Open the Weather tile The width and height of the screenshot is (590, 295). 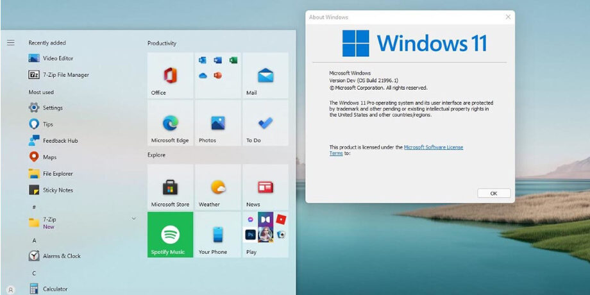click(x=218, y=187)
